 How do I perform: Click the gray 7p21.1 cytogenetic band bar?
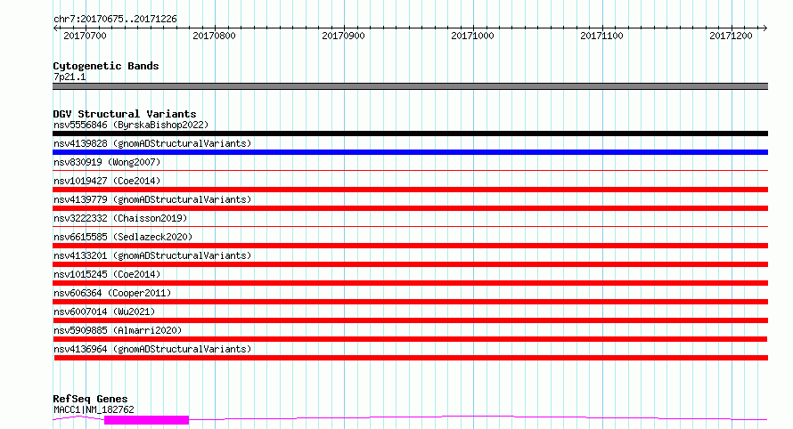click(410, 86)
